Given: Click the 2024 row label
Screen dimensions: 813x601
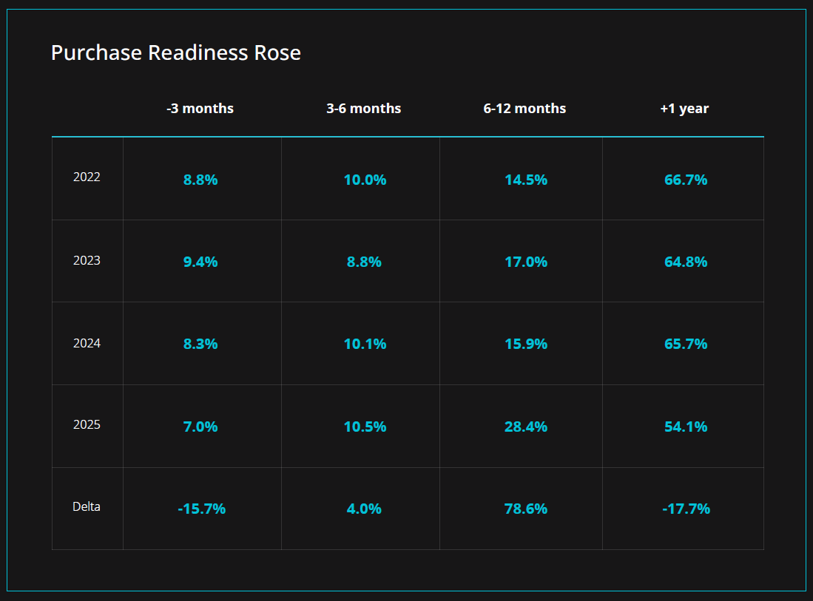Looking at the screenshot, I should point(87,344).
